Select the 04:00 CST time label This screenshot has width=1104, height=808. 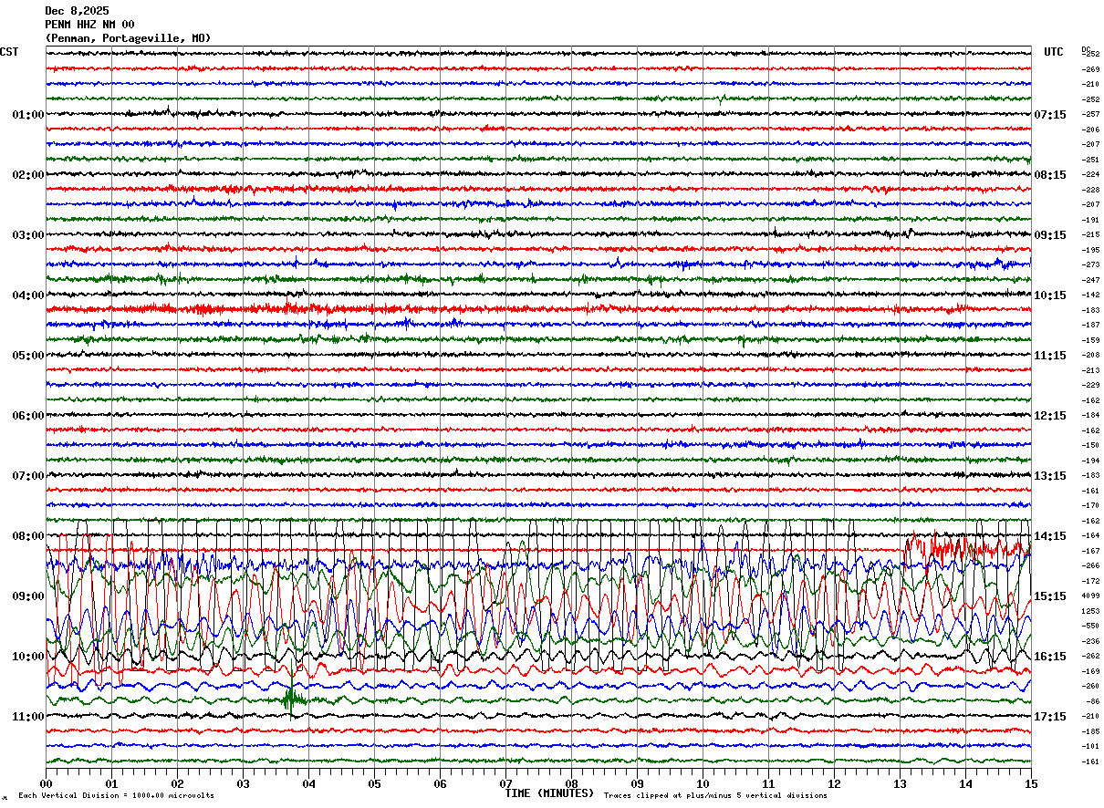pos(28,295)
